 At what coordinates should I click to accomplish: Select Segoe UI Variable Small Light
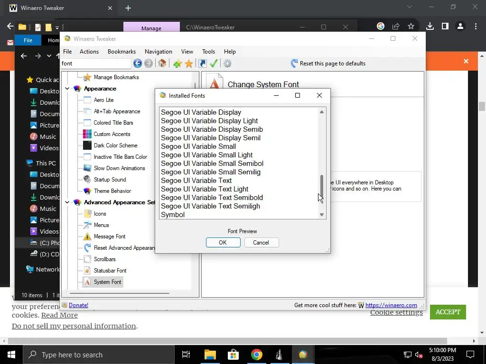pyautogui.click(x=207, y=155)
